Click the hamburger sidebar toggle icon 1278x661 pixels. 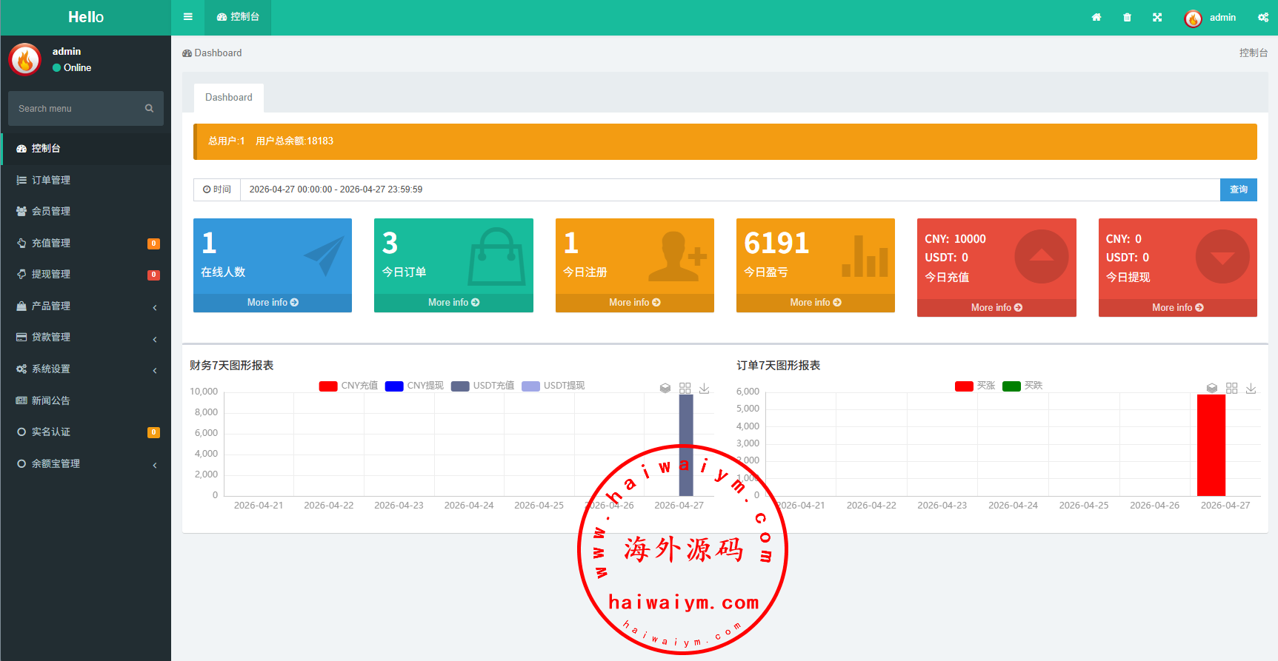click(x=188, y=17)
